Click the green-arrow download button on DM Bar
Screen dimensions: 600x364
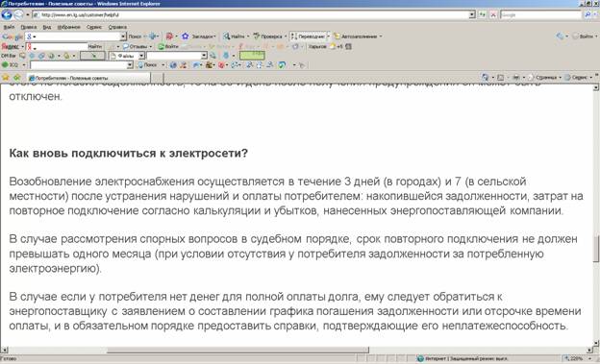coord(92,56)
